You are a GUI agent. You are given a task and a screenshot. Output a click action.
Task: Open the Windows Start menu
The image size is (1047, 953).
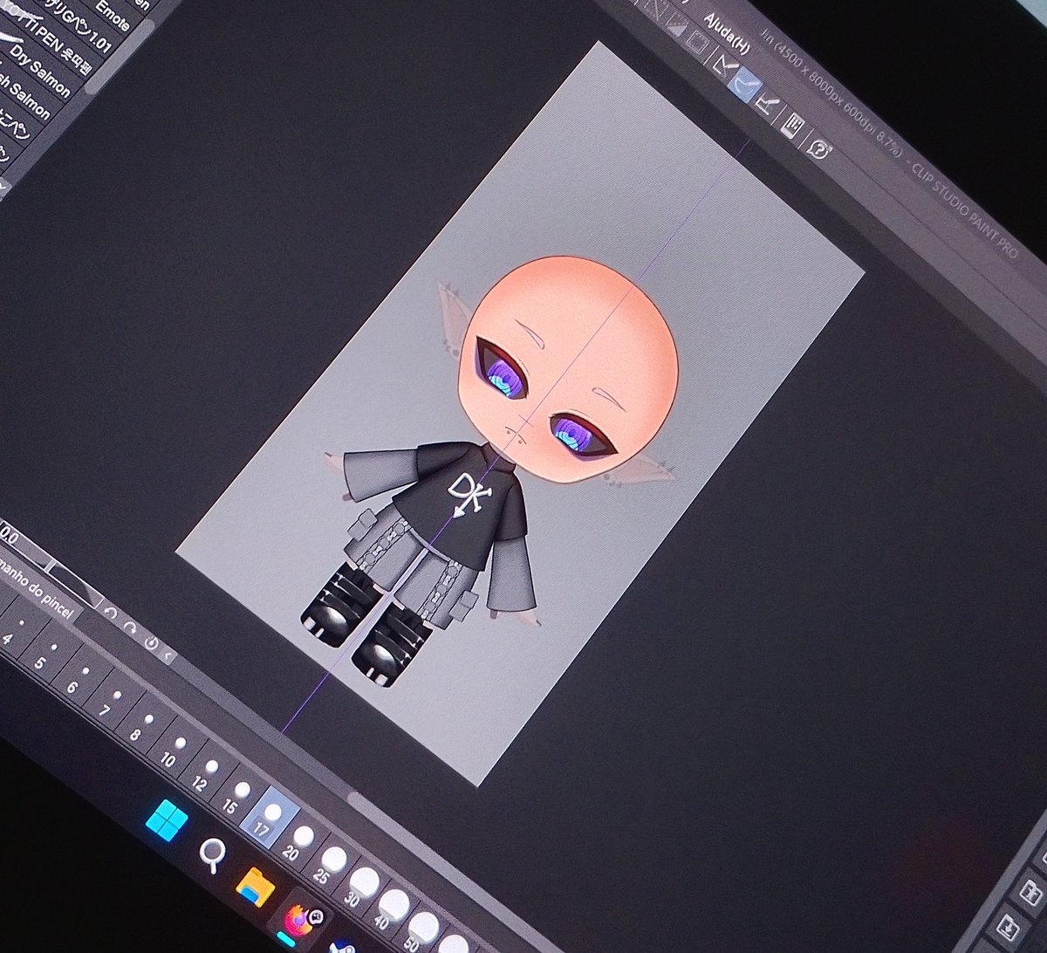tap(168, 820)
